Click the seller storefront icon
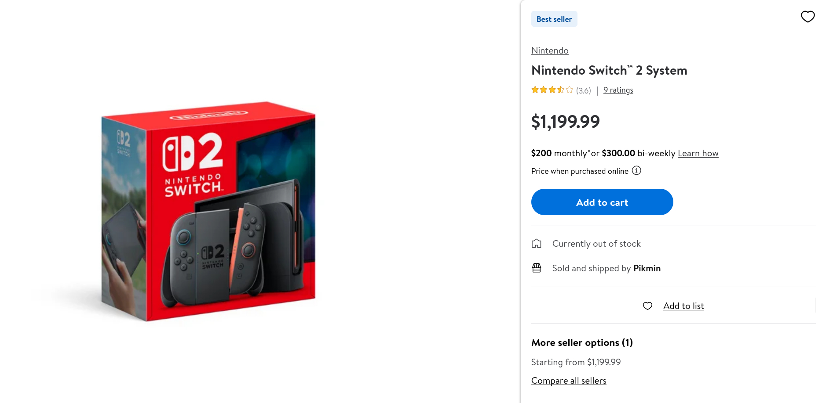The width and height of the screenshot is (822, 403). (x=537, y=268)
